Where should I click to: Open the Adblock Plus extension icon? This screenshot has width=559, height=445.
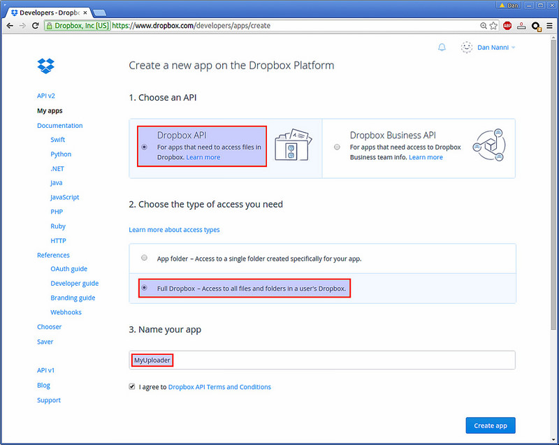pos(507,26)
